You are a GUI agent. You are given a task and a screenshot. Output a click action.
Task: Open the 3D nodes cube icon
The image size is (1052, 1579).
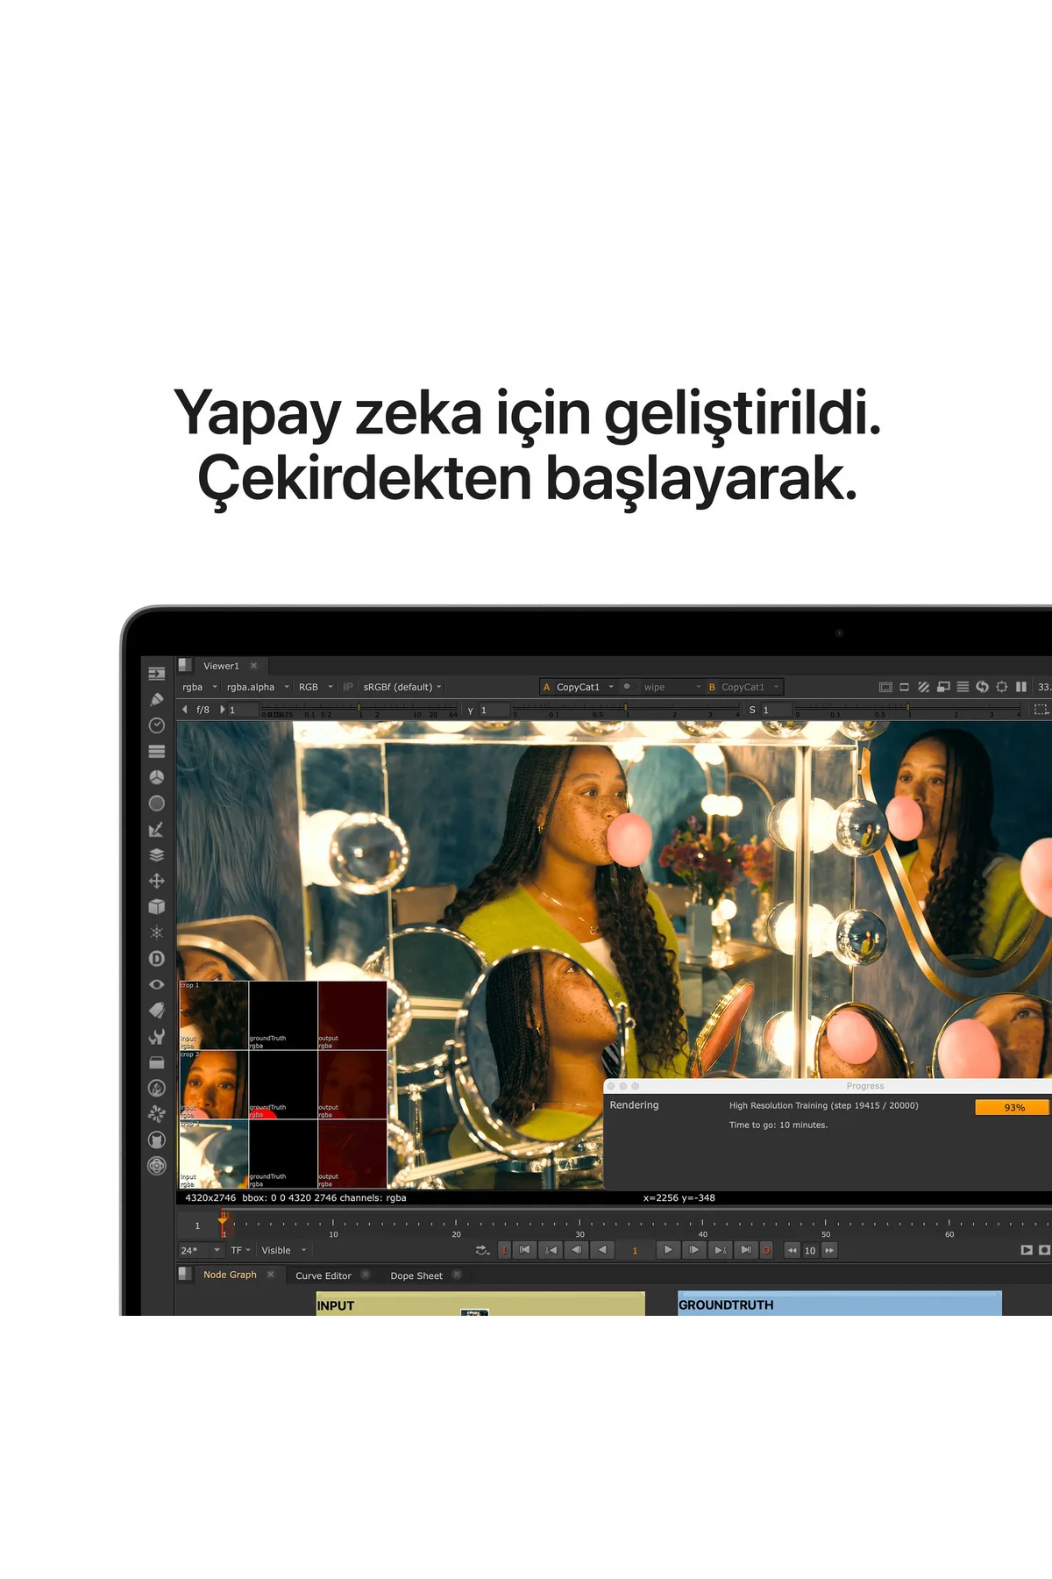point(157,906)
